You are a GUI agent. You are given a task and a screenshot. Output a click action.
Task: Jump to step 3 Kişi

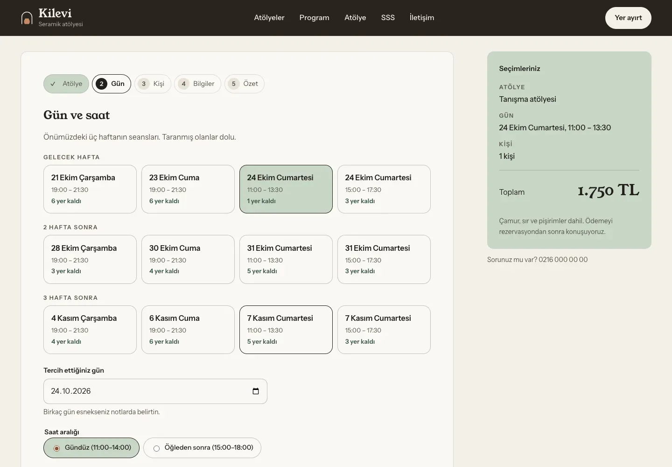[153, 84]
